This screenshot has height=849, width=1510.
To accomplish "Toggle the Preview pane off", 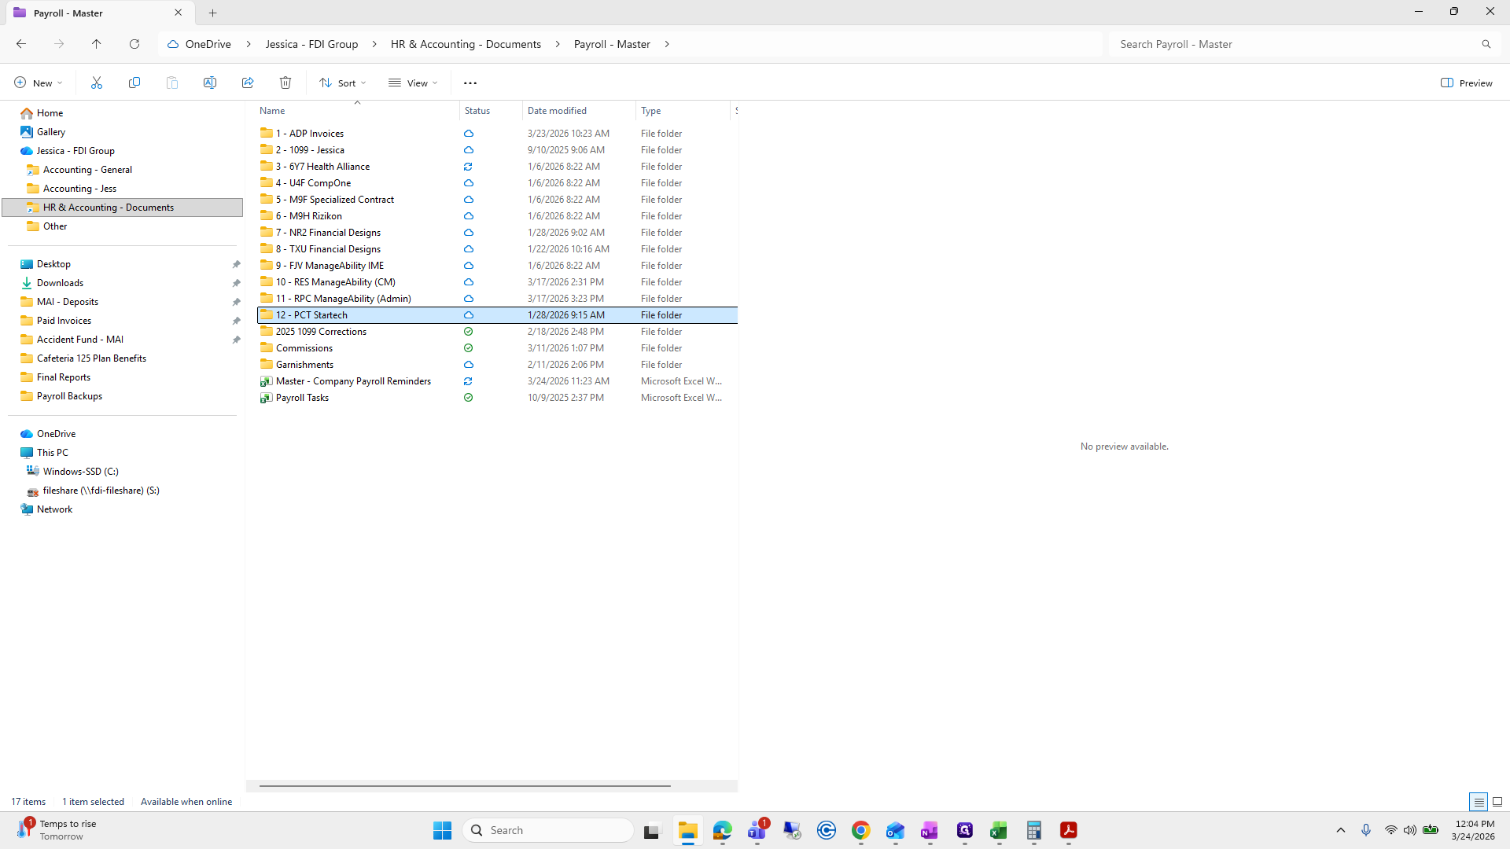I will pos(1466,83).
